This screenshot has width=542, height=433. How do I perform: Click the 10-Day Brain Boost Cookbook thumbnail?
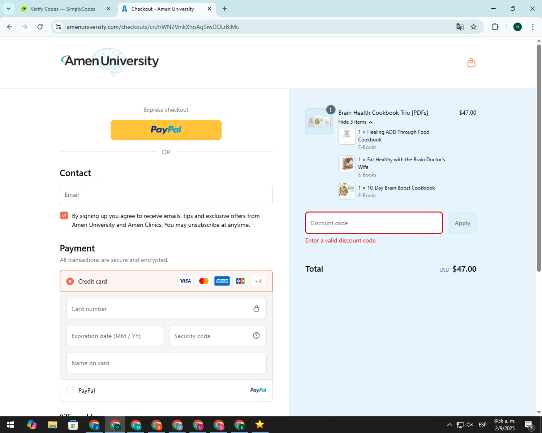[347, 191]
